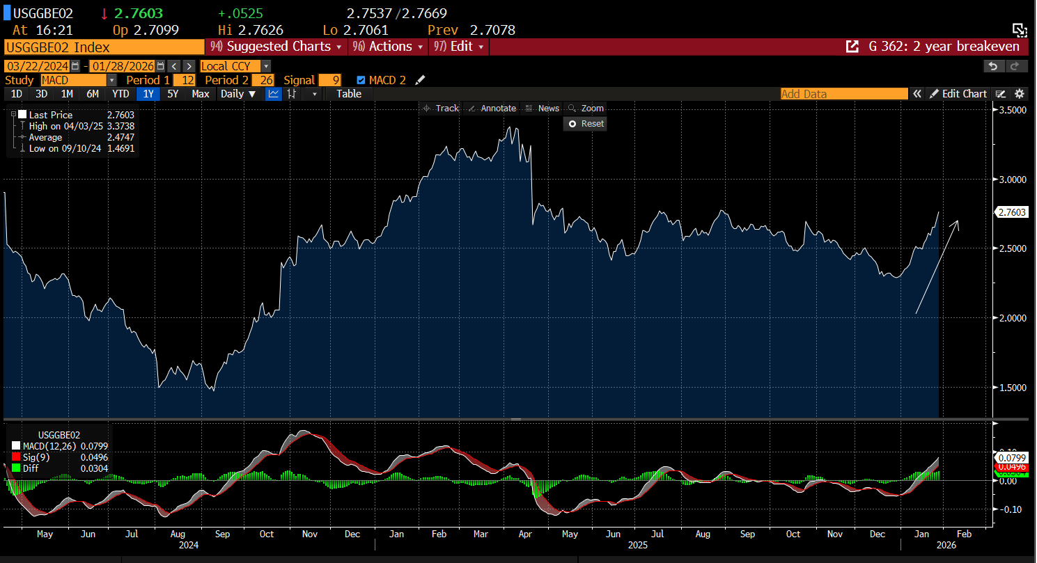Screen dimensions: 1037x563
Task: Switch to the candlestick bar chart icon
Action: [x=293, y=94]
